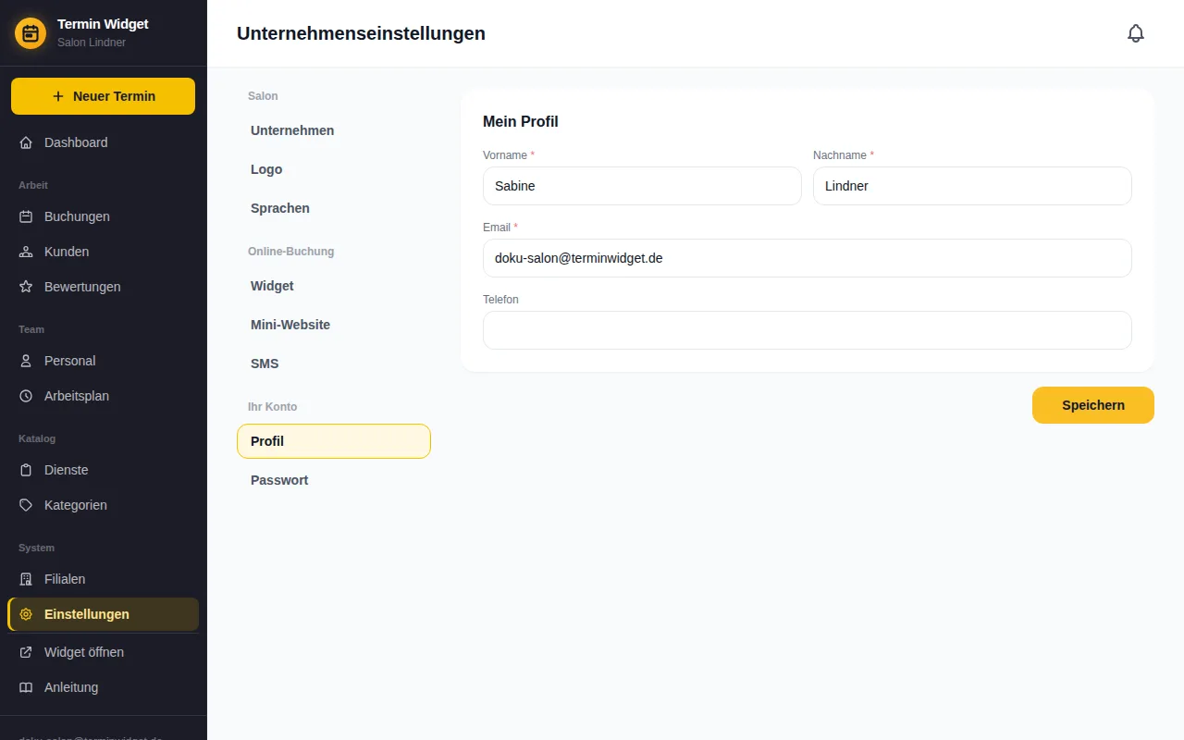Click the Arbeitsplan clock icon
This screenshot has height=740, width=1184.
click(26, 396)
